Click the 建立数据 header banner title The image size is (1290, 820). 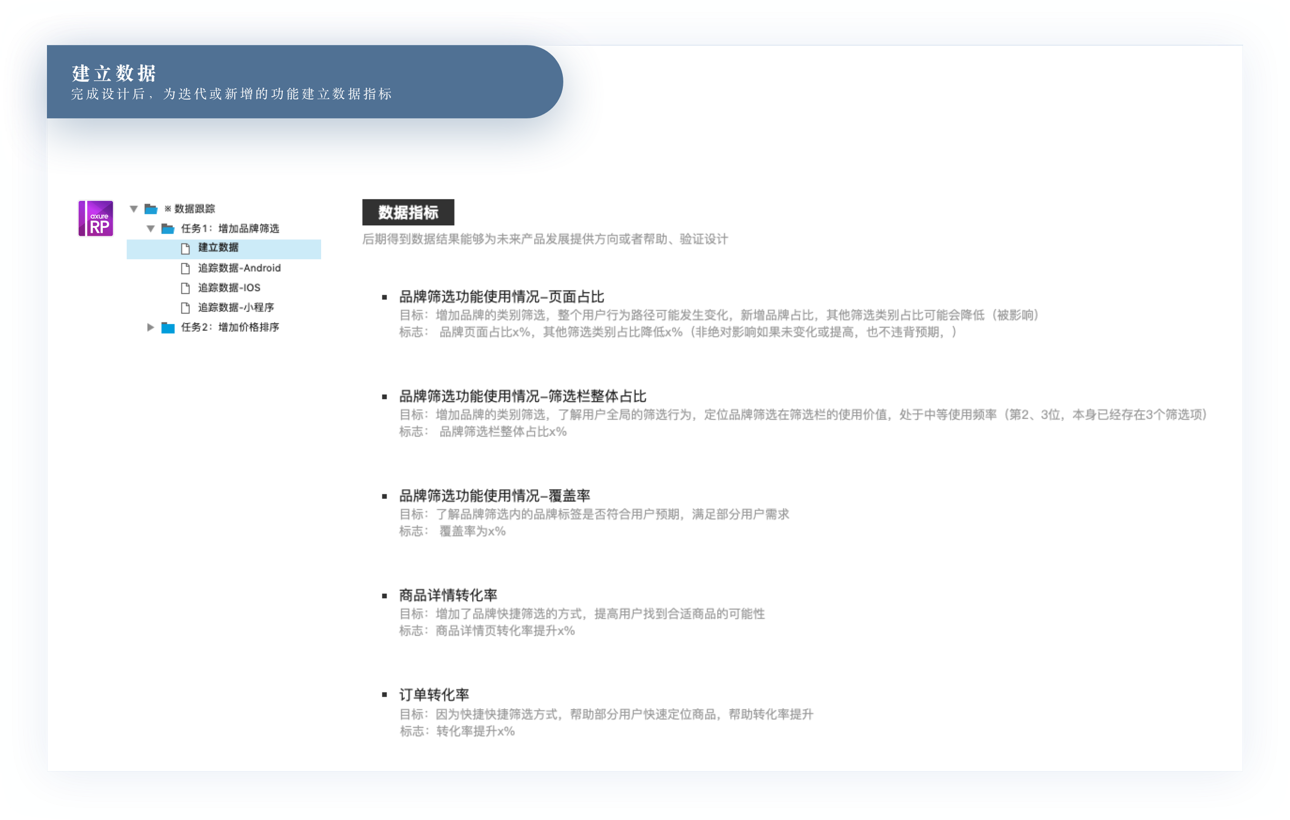tap(113, 74)
